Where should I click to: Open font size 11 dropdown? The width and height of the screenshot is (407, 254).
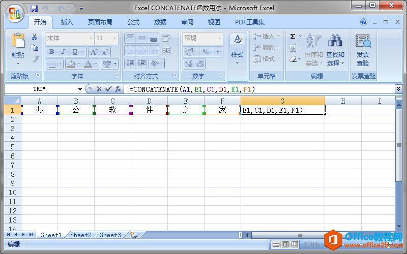(114, 38)
